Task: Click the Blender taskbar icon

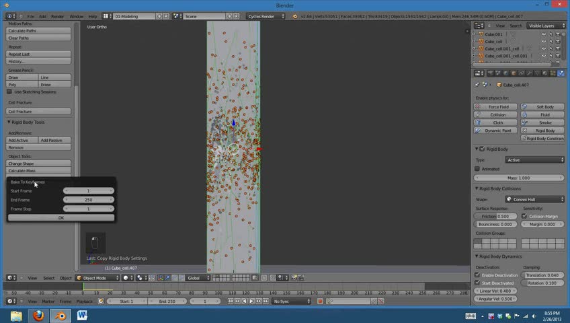Action: [x=60, y=316]
